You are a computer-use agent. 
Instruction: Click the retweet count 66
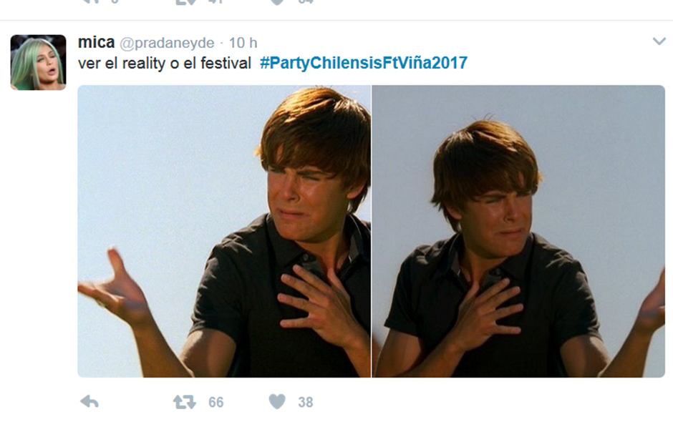point(216,402)
